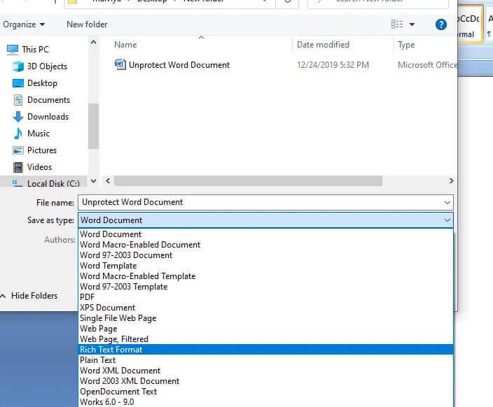Image resolution: width=493 pixels, height=407 pixels.
Task: Open the view options dropdown arrow
Action: click(412, 24)
